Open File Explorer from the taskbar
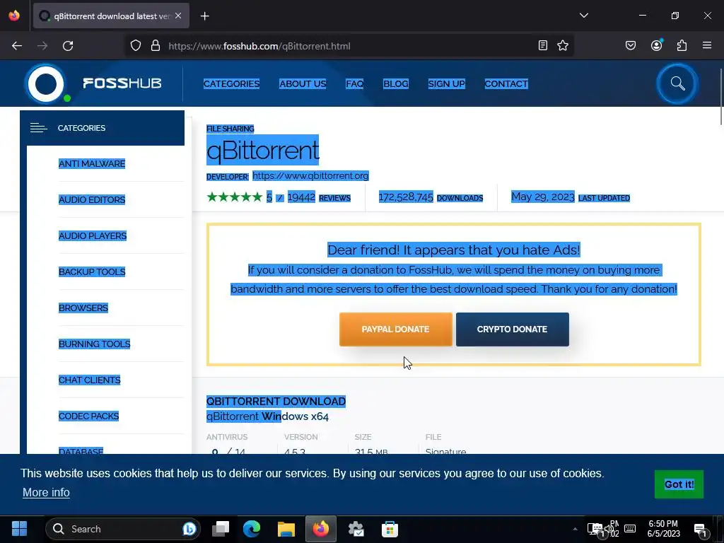The height and width of the screenshot is (543, 724). 286,529
